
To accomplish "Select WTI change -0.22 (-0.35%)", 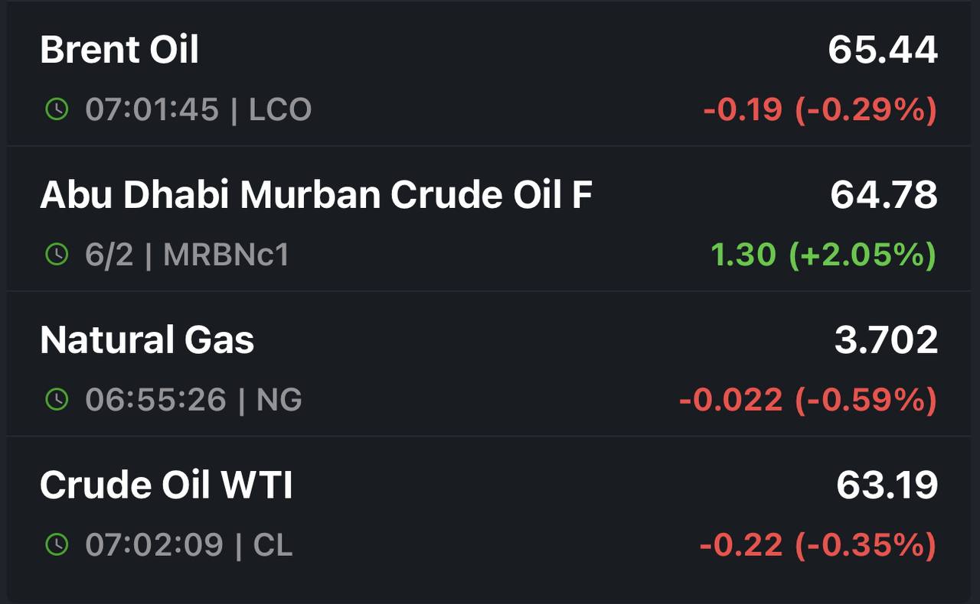I will 818,545.
